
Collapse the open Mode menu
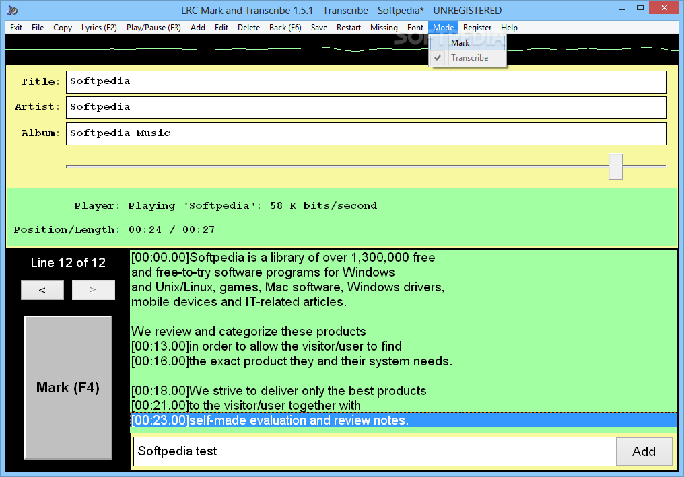click(x=443, y=28)
